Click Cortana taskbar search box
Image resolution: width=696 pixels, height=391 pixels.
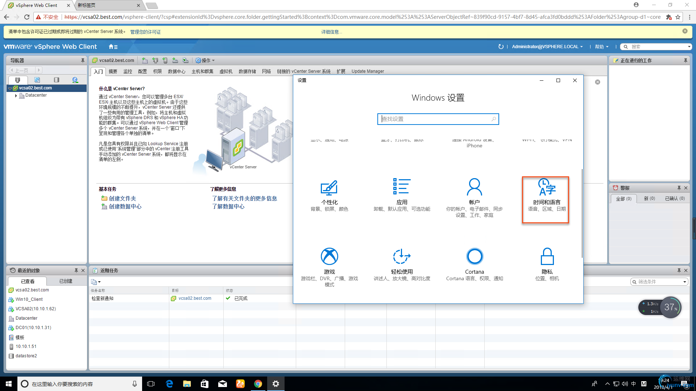(x=79, y=384)
